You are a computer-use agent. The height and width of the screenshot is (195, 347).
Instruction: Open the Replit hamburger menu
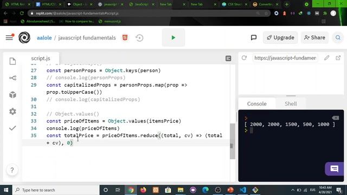9,37
